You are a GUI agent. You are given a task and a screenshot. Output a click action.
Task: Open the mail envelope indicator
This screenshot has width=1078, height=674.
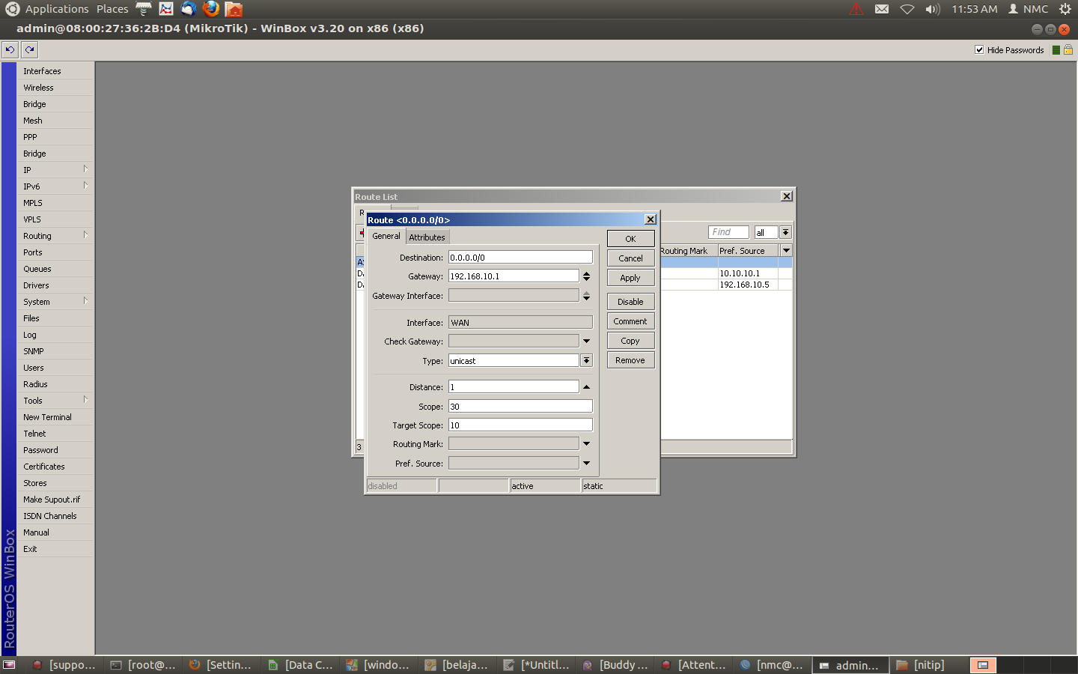click(882, 9)
